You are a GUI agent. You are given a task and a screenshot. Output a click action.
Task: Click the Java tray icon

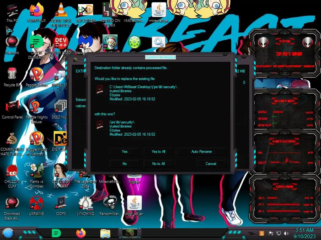click(x=261, y=233)
